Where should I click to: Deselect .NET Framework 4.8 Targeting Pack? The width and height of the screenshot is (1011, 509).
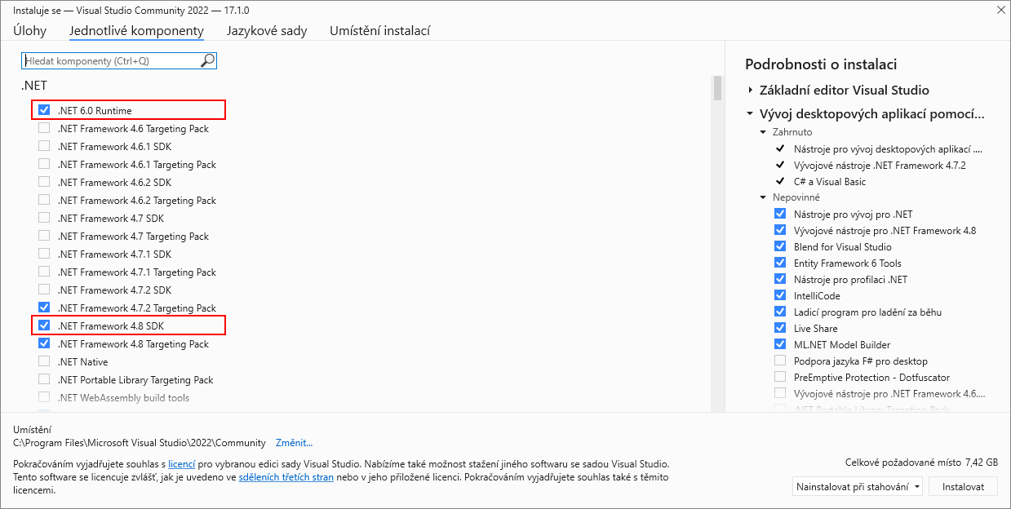(44, 343)
